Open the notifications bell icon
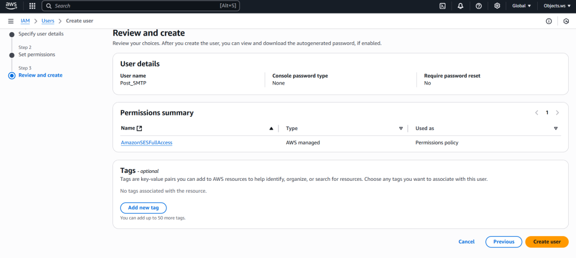 (x=461, y=6)
